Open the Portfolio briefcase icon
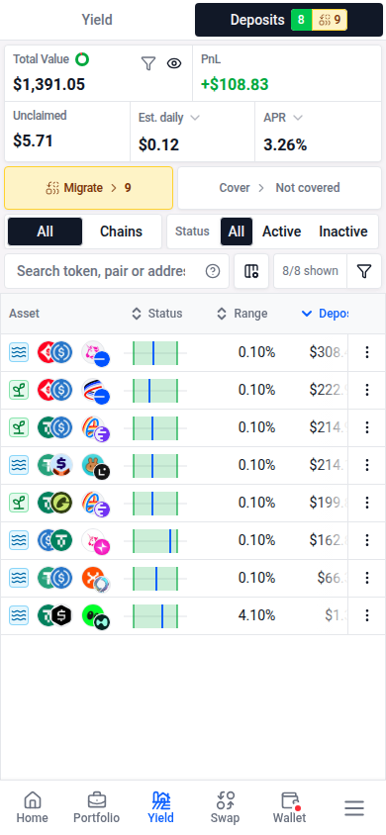Image resolution: width=386 pixels, height=835 pixels. [x=96, y=799]
